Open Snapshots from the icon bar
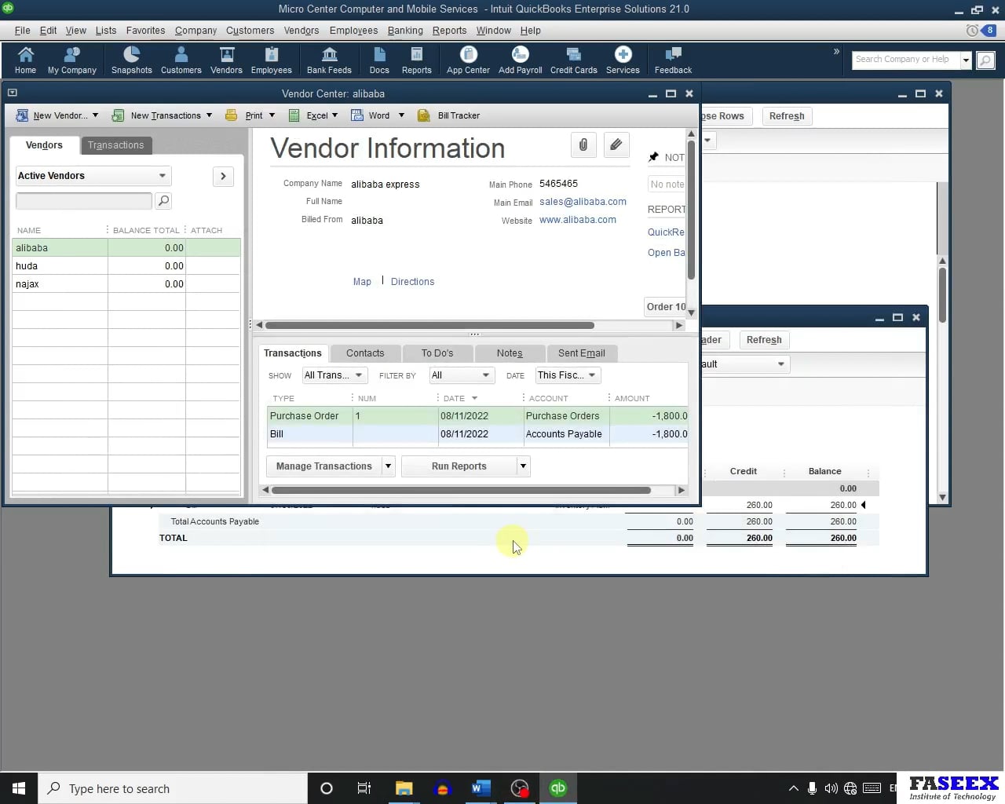This screenshot has width=1005, height=804. click(x=131, y=60)
